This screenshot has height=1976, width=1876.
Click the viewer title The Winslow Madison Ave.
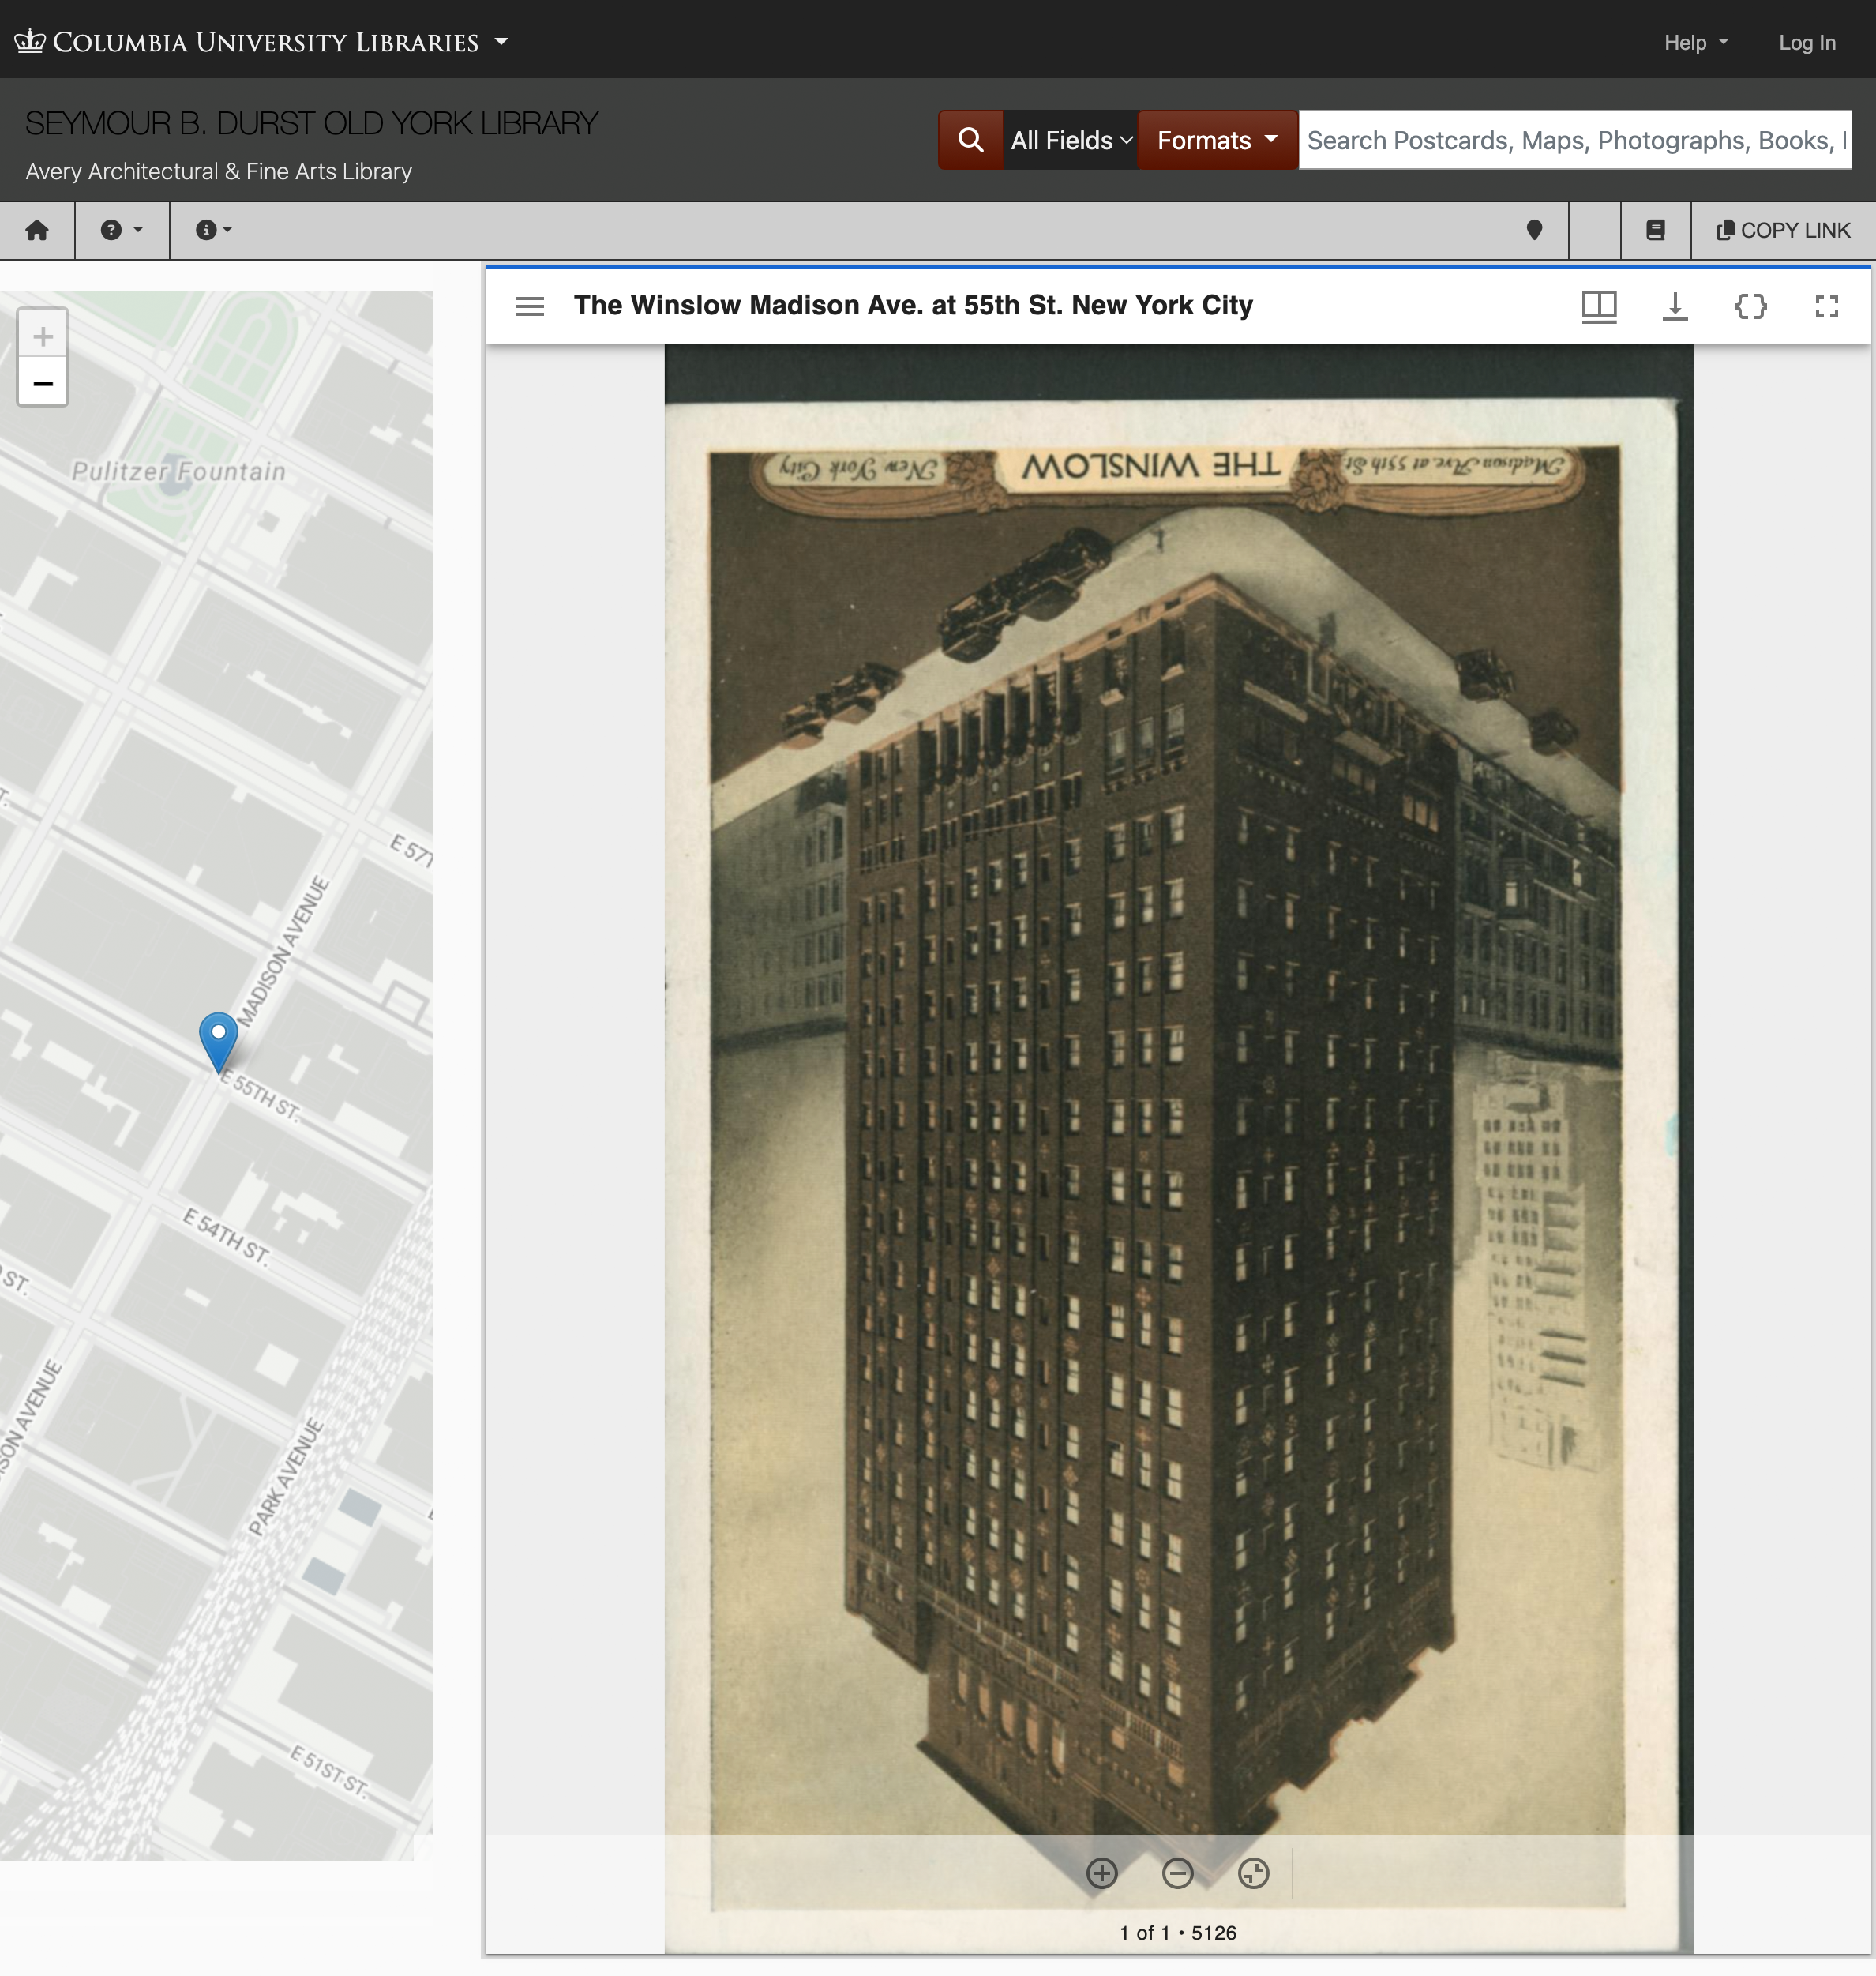[913, 305]
